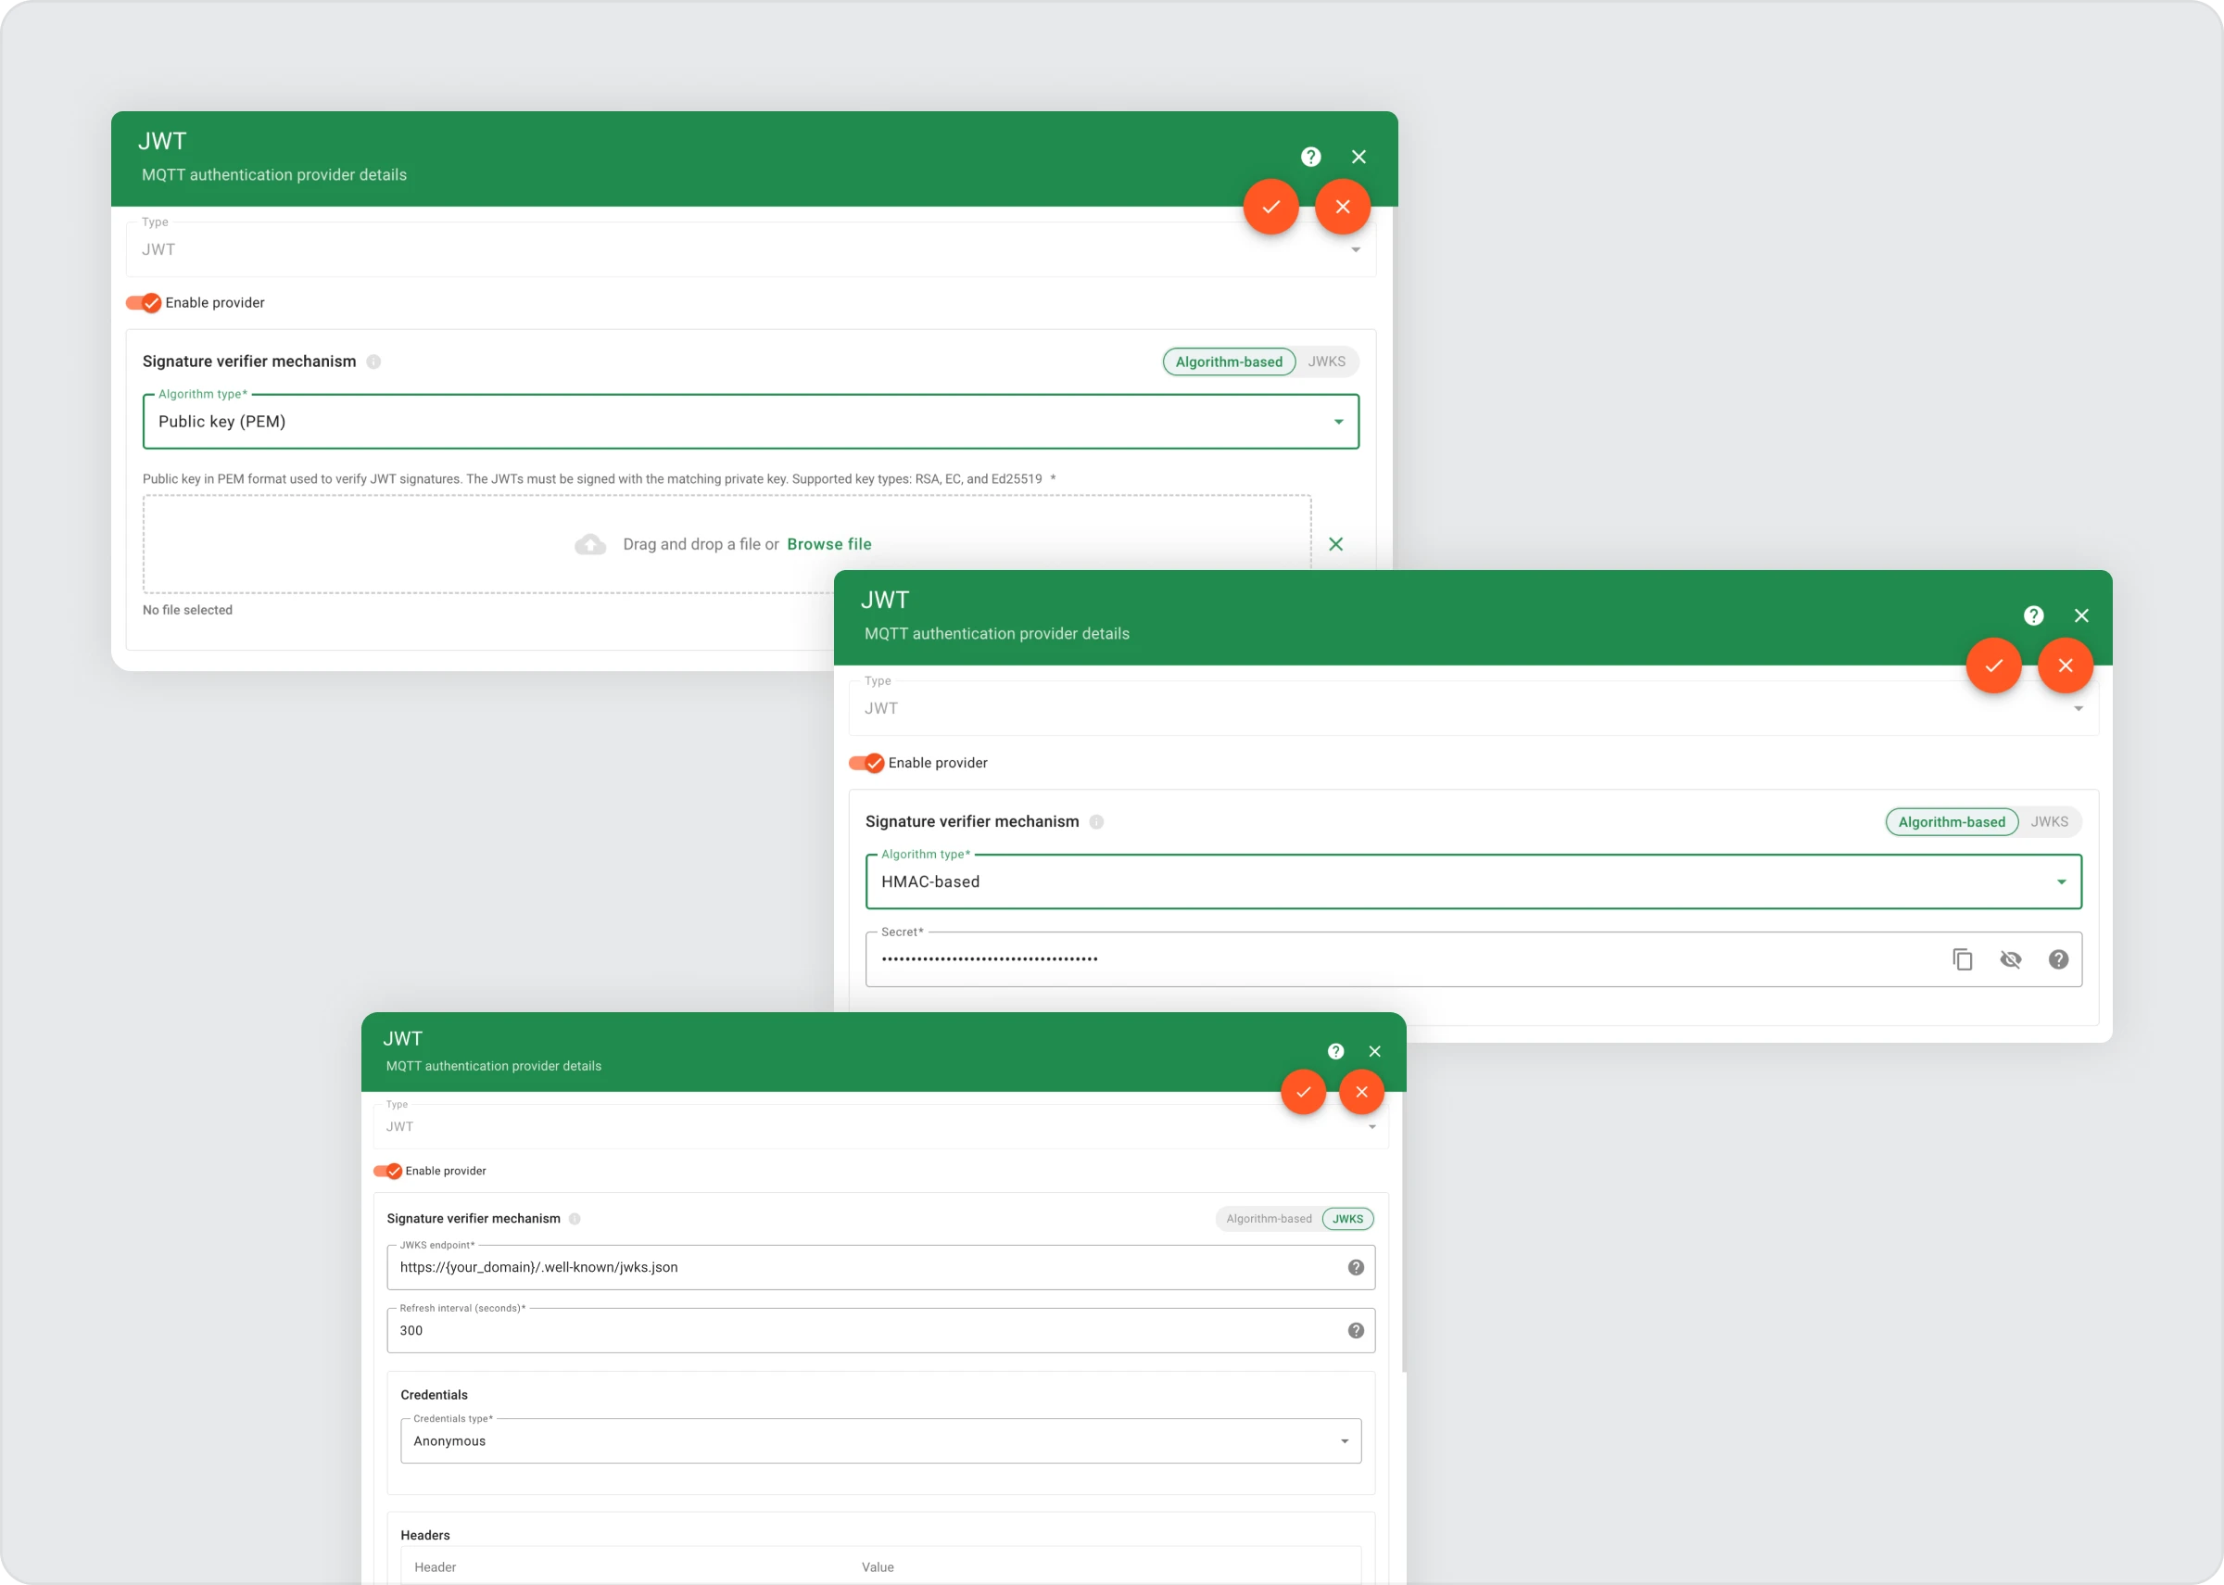Click the help icon in the Public key (PEM) dialog header
Viewport: 2224px width, 1585px height.
click(x=1311, y=156)
